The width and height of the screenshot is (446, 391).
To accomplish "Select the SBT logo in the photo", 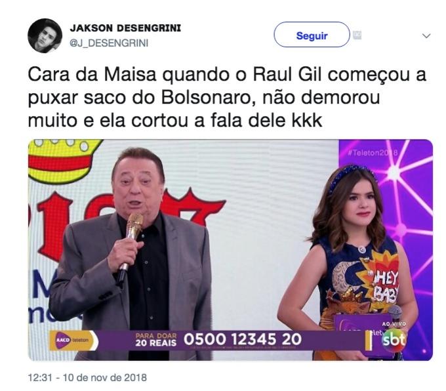I will click(394, 340).
